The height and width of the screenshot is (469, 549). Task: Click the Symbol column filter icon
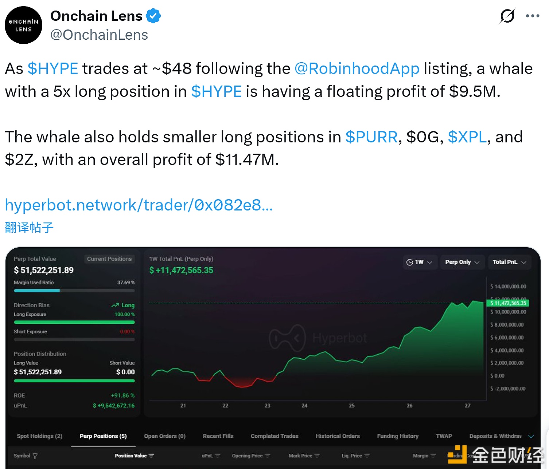pos(35,456)
